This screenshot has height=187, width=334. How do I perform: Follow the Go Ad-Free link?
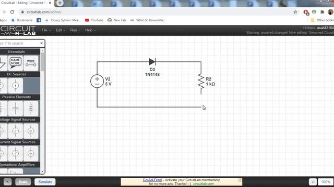152,180
